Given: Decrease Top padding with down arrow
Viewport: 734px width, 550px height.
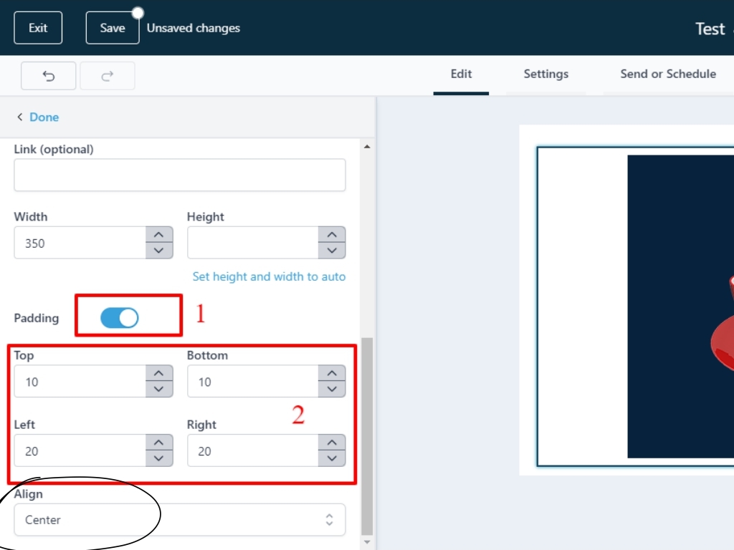Looking at the screenshot, I should point(159,389).
